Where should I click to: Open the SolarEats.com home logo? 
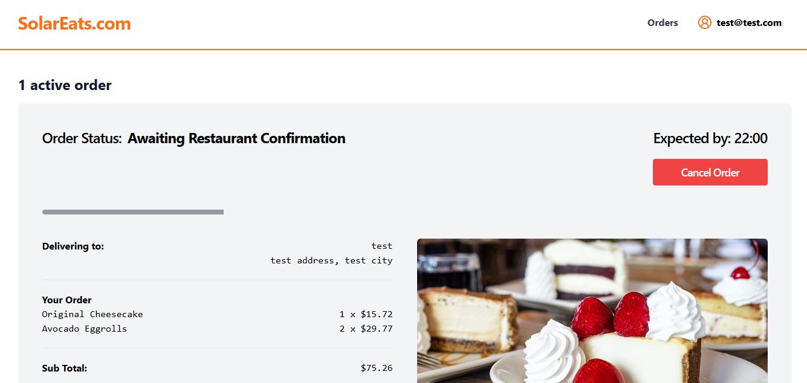74,24
